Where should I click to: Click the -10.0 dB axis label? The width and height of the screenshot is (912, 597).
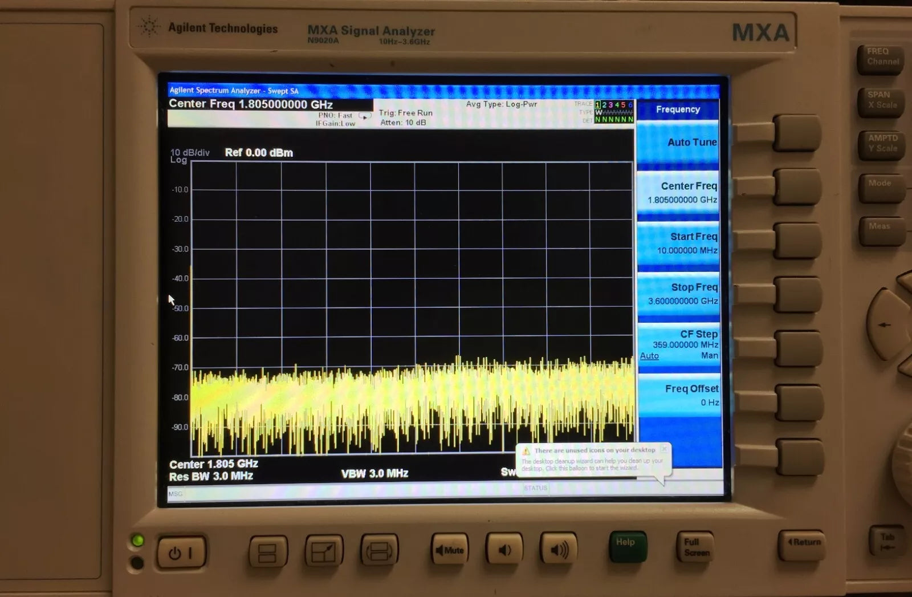coord(180,190)
